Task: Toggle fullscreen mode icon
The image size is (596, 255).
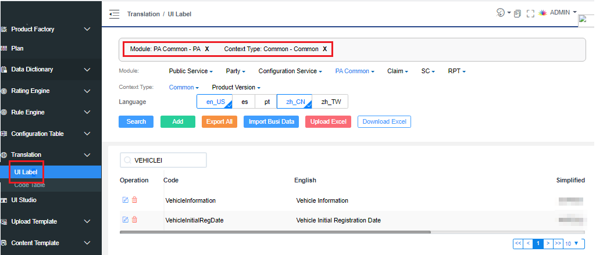Action: (530, 14)
